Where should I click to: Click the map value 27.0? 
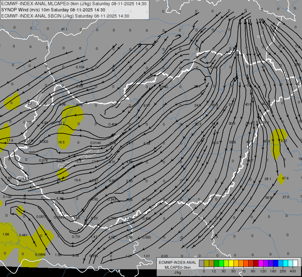coord(286,197)
